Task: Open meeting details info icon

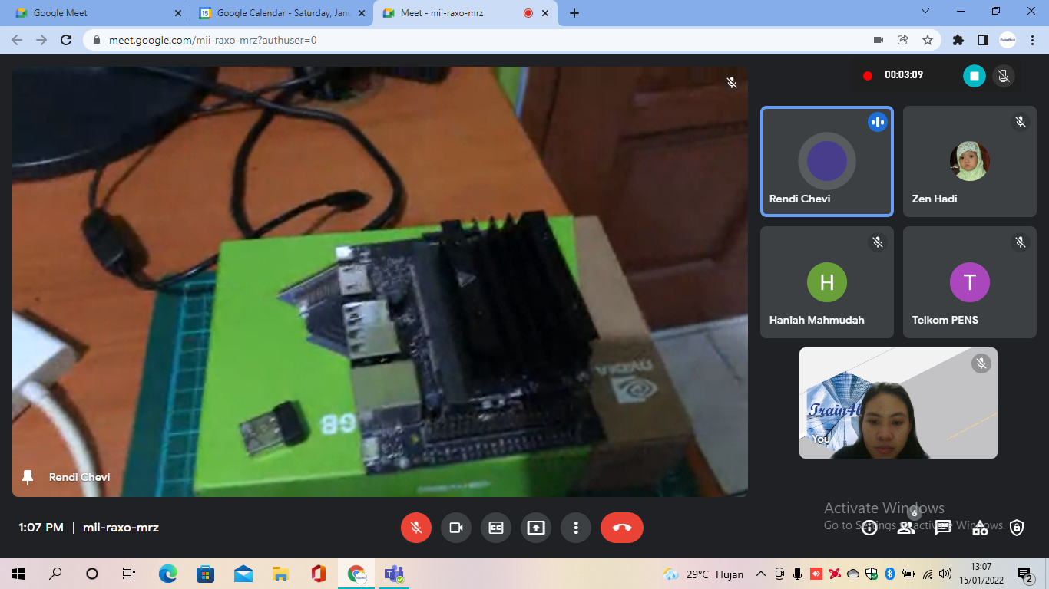Action: (869, 528)
